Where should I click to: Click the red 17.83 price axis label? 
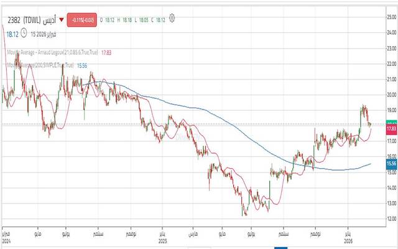tap(391, 128)
